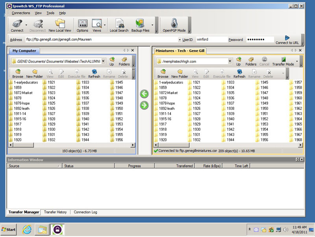The width and height of the screenshot is (315, 237).
Task: Open the Options tool
Action: coord(82,26)
